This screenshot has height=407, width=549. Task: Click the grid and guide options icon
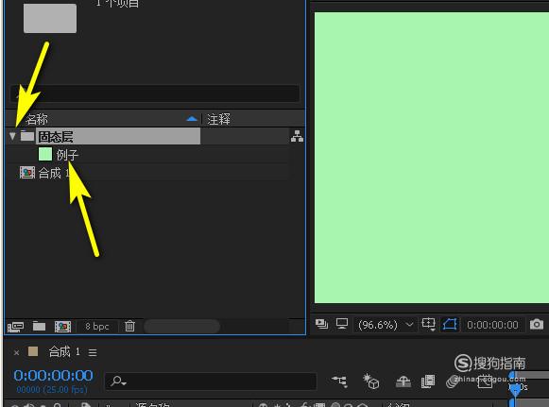coord(429,324)
